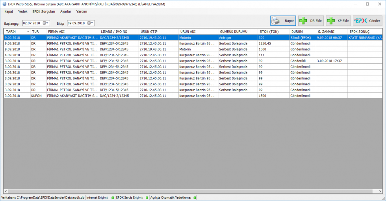Click the Kapat menu item

(x=9, y=11)
